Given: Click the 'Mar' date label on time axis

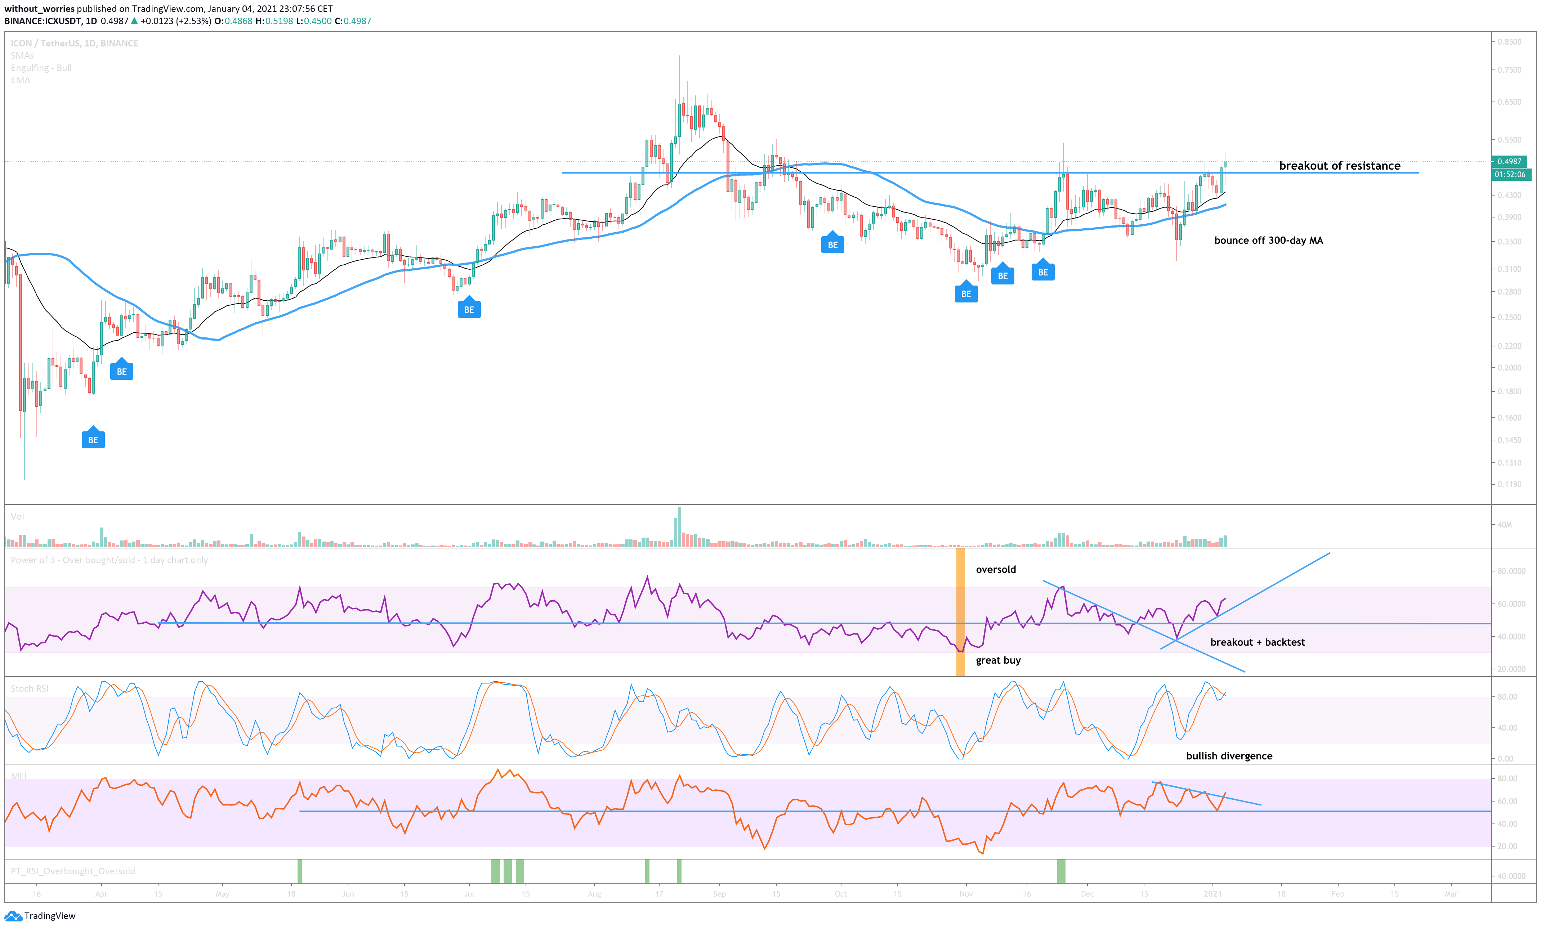Looking at the screenshot, I should click(1451, 894).
